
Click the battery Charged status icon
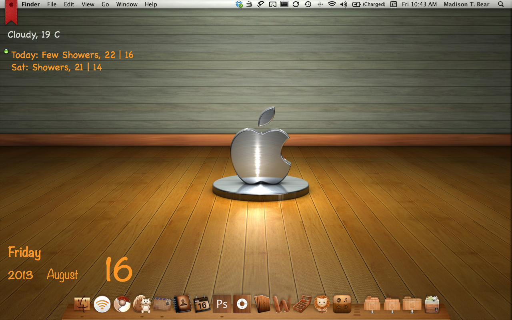[x=368, y=4]
